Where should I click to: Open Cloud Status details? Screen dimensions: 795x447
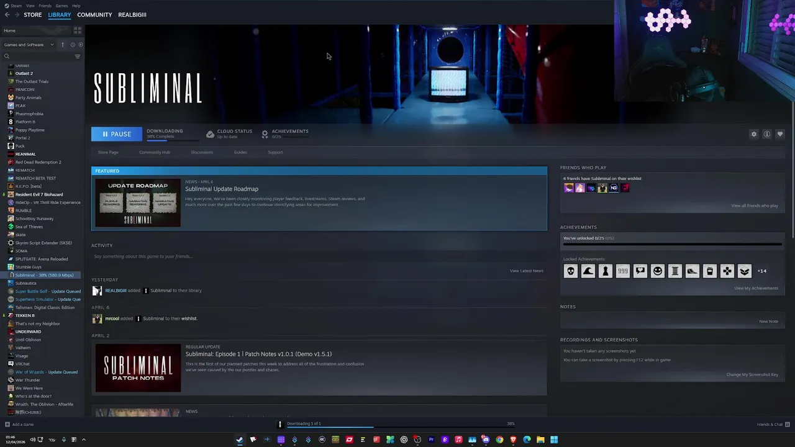229,133
